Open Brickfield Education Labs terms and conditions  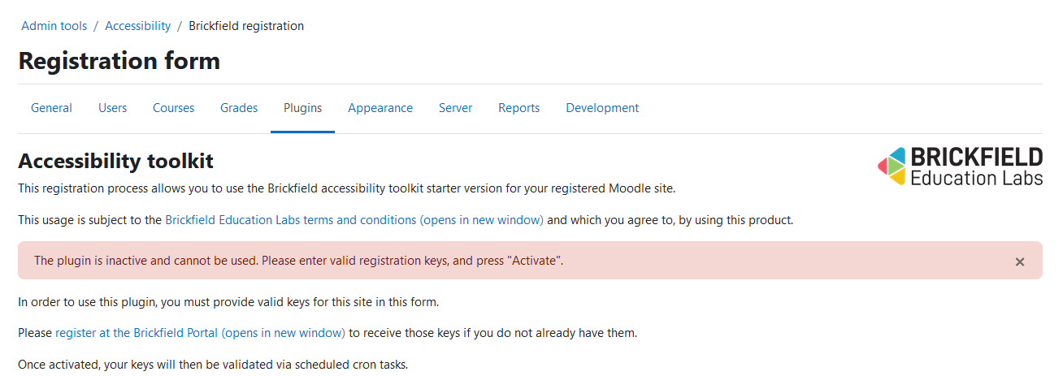click(354, 220)
